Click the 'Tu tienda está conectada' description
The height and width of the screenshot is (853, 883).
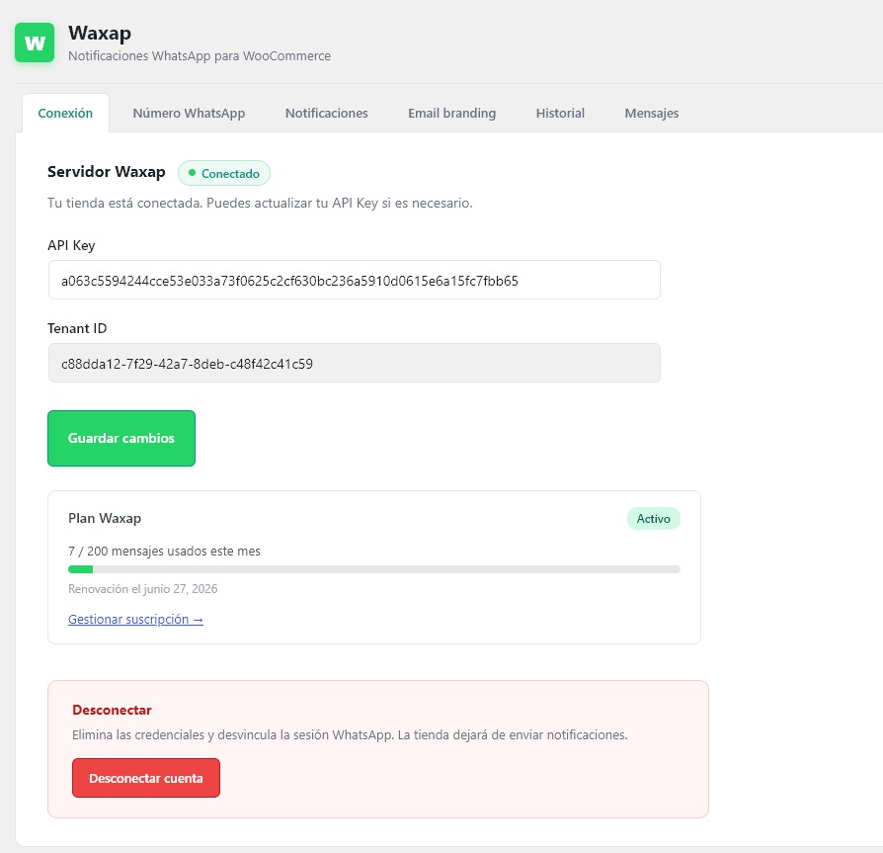click(260, 203)
